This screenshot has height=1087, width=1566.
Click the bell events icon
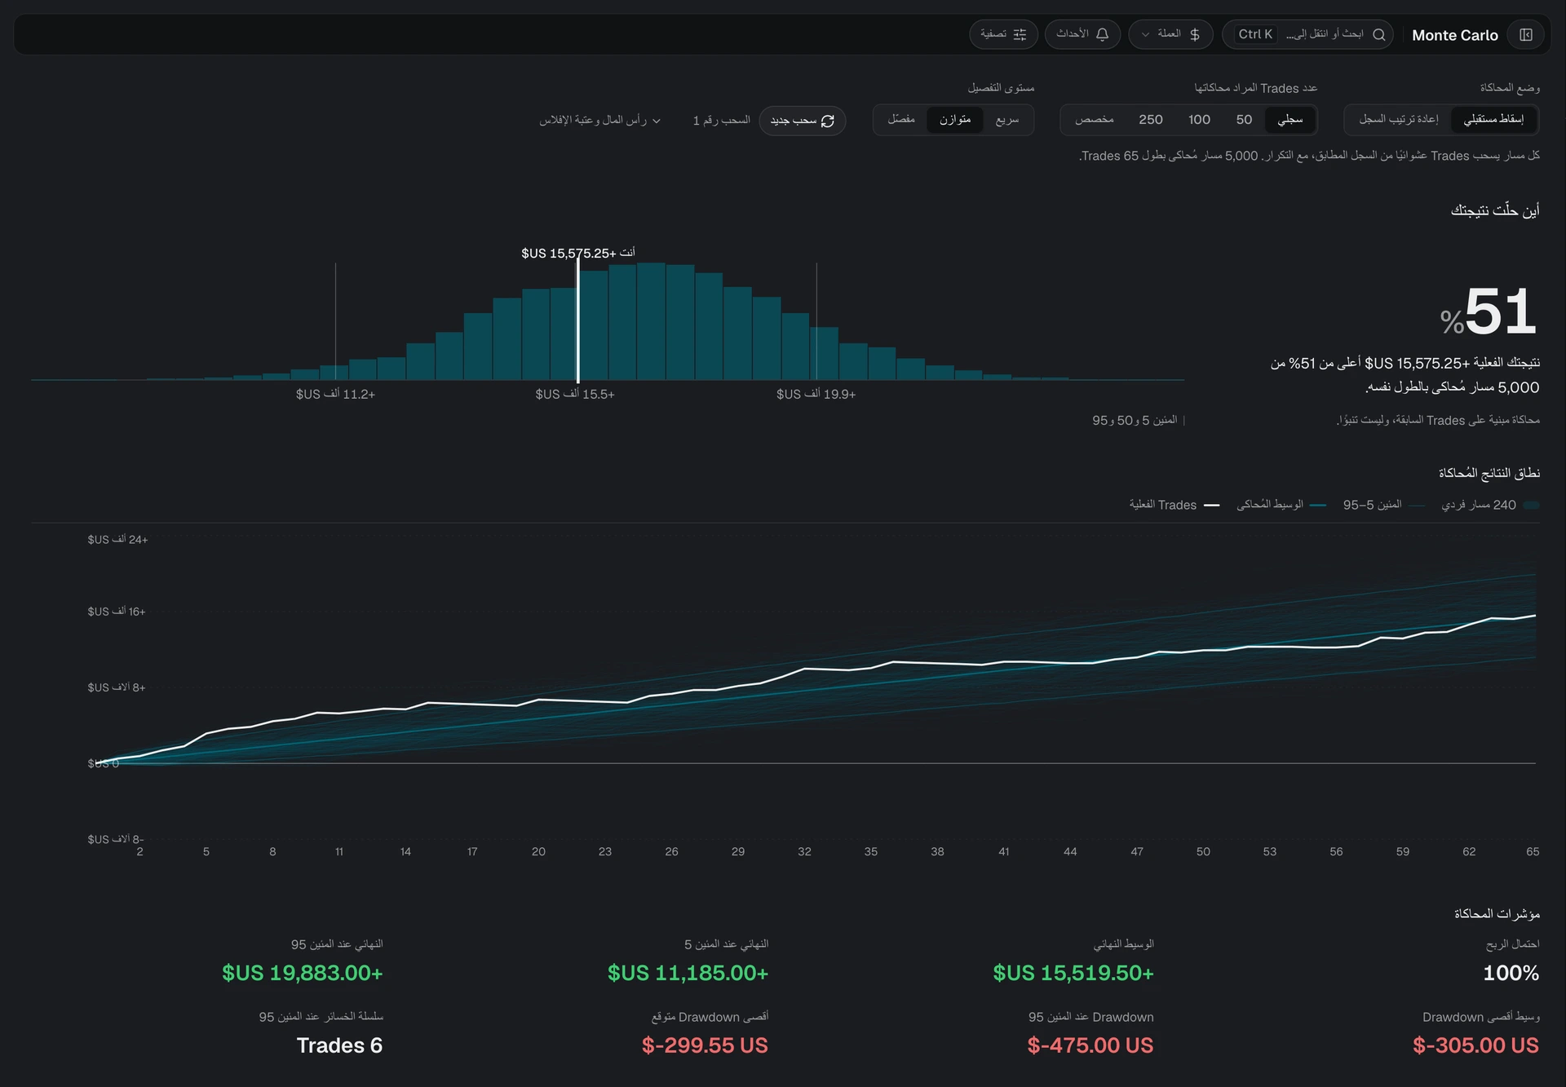click(1102, 35)
